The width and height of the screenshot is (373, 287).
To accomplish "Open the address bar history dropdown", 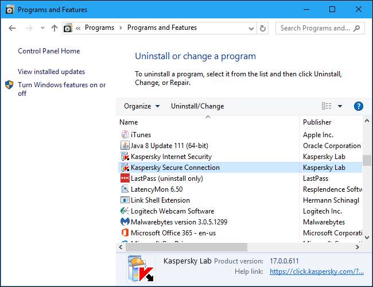I will click(x=250, y=28).
